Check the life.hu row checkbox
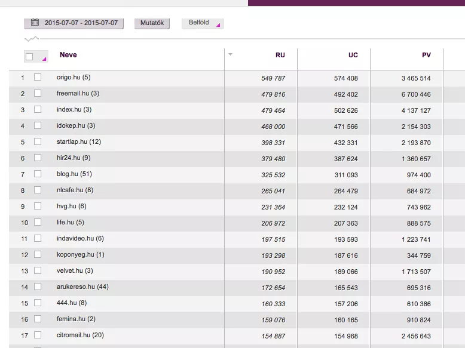The image size is (465, 348). click(38, 222)
